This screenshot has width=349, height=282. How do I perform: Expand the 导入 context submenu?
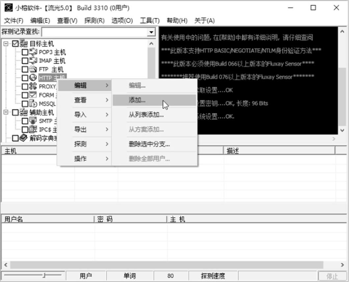pyautogui.click(x=85, y=115)
